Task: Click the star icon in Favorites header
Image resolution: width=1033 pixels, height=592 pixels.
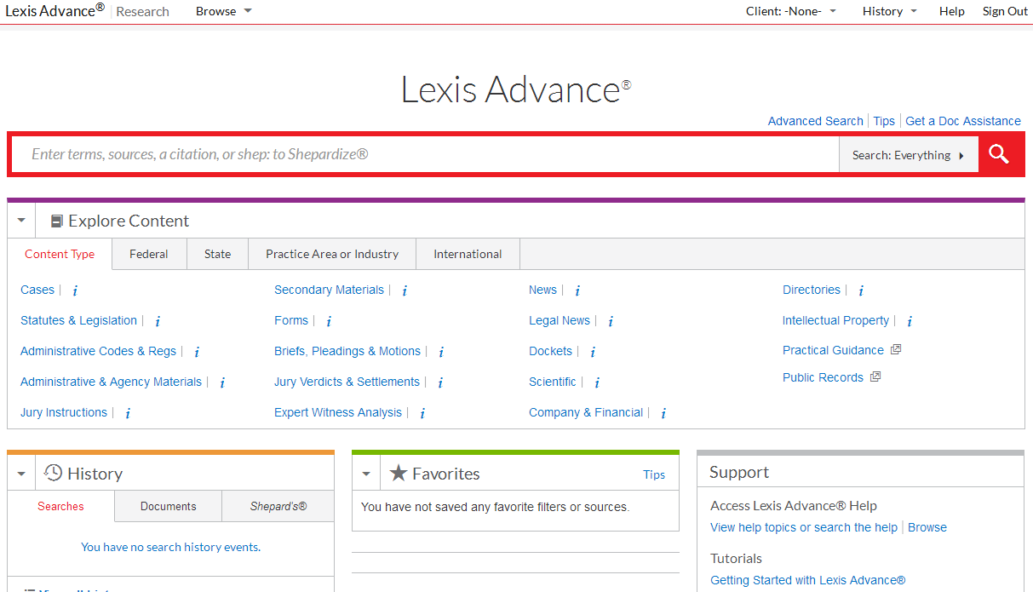Action: point(399,473)
